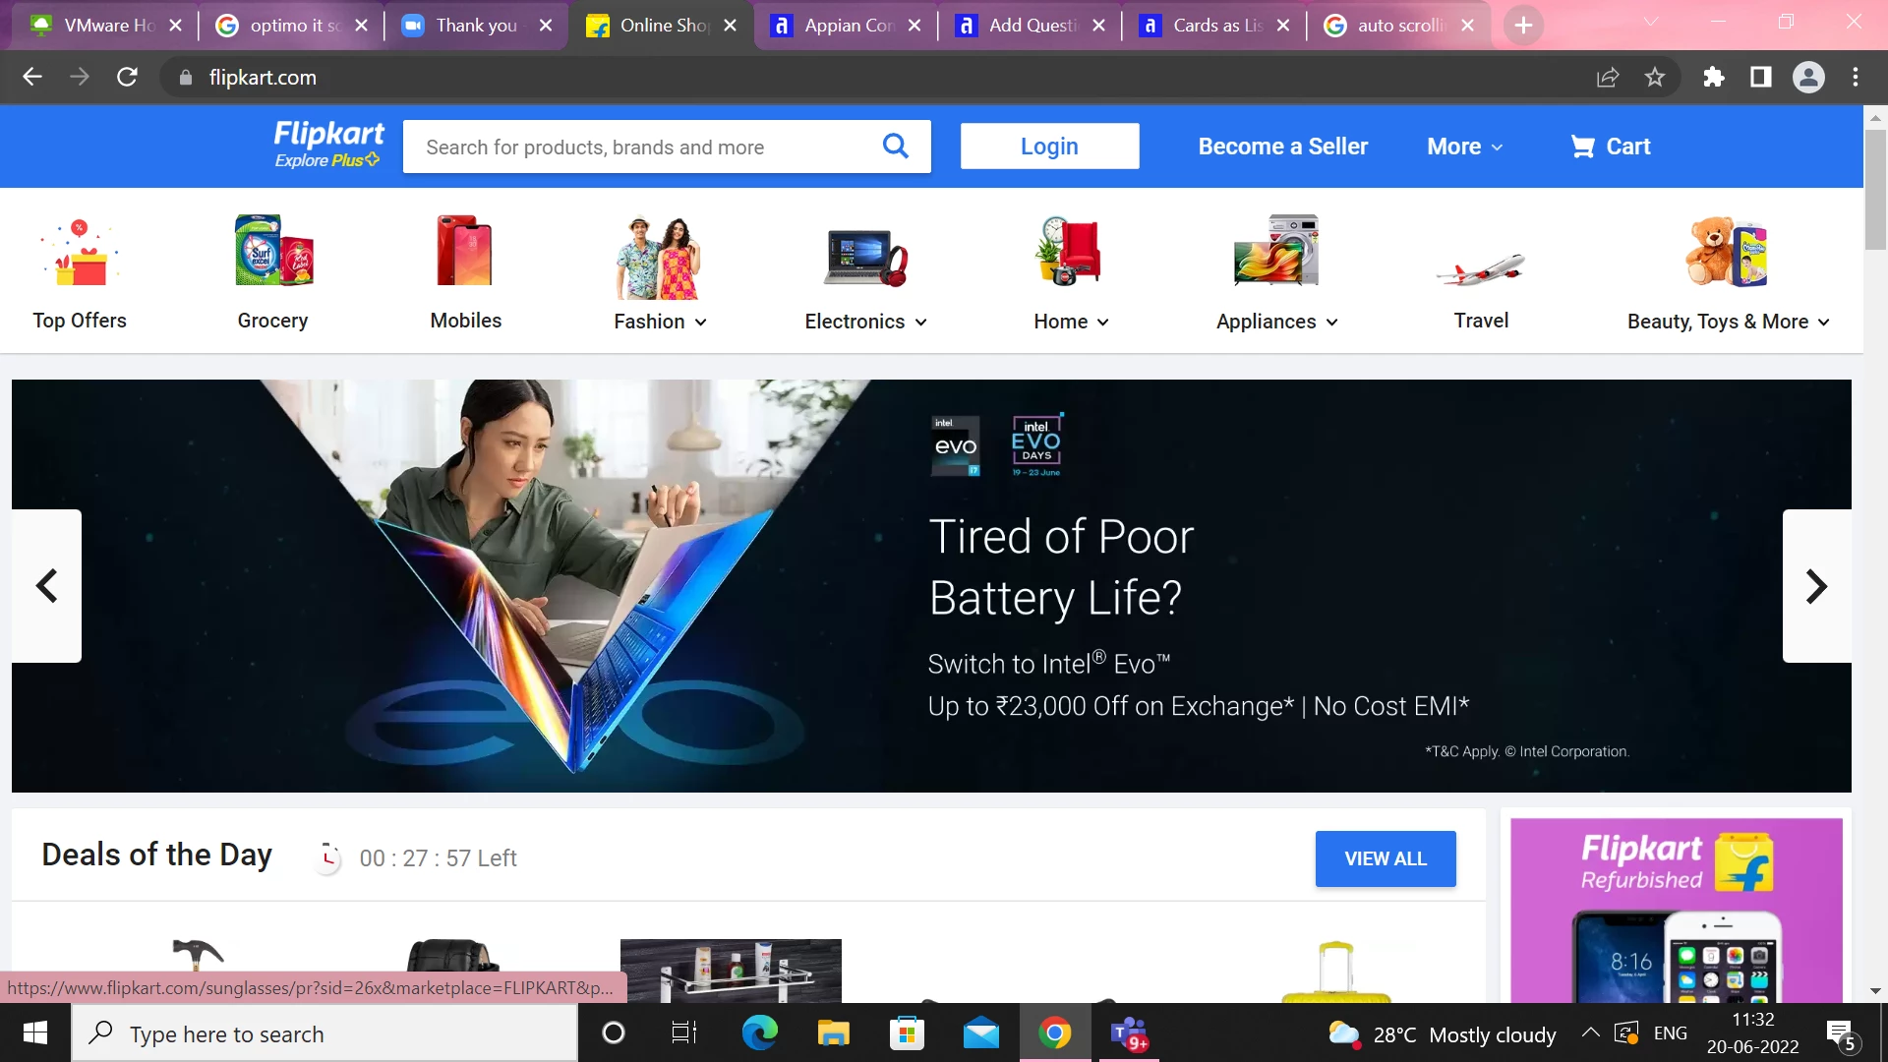Image resolution: width=1888 pixels, height=1062 pixels.
Task: Open Cortana circle on the taskbar
Action: [613, 1032]
